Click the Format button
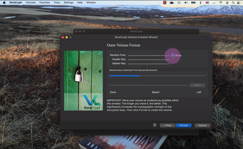The image size is (243, 149). (x=184, y=125)
